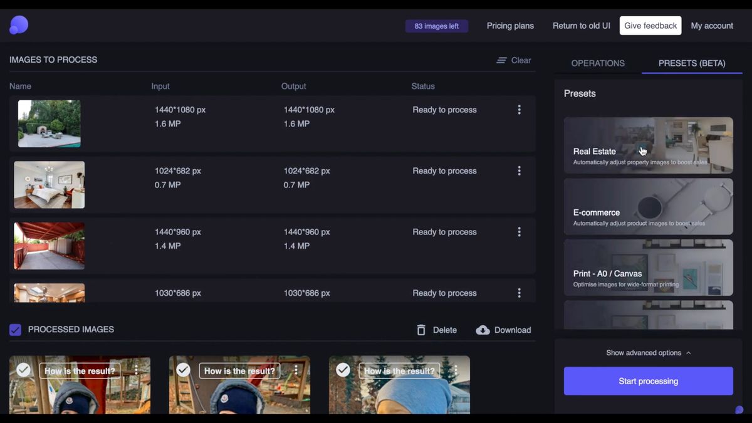Viewport: 752px width, 423px height.
Task: Click the Start processing button
Action: click(x=649, y=381)
